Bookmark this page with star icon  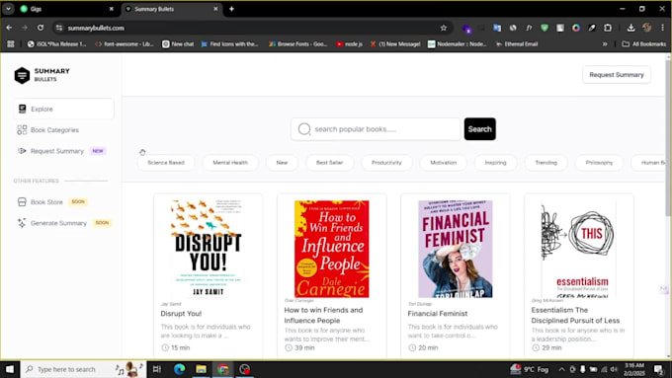point(444,28)
